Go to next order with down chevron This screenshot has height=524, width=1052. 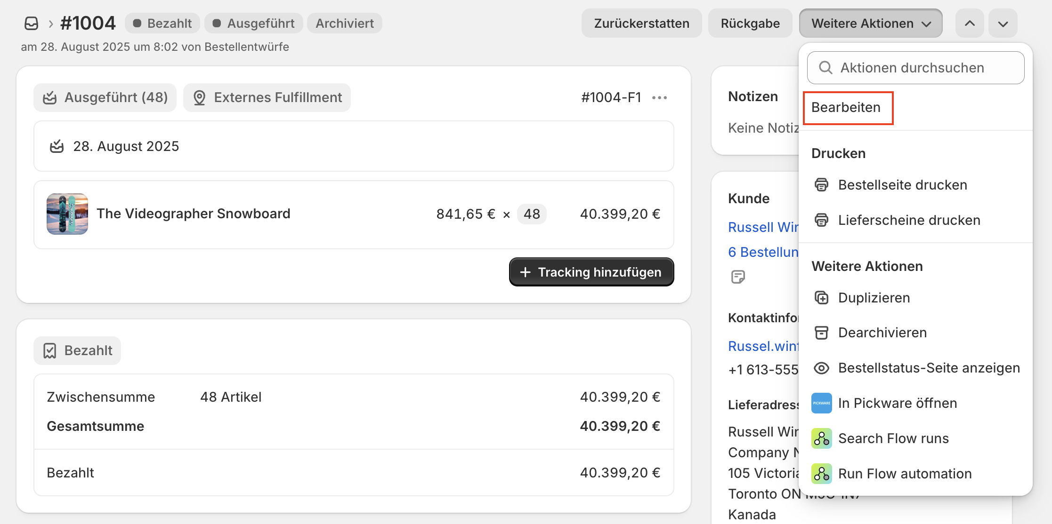click(1003, 24)
